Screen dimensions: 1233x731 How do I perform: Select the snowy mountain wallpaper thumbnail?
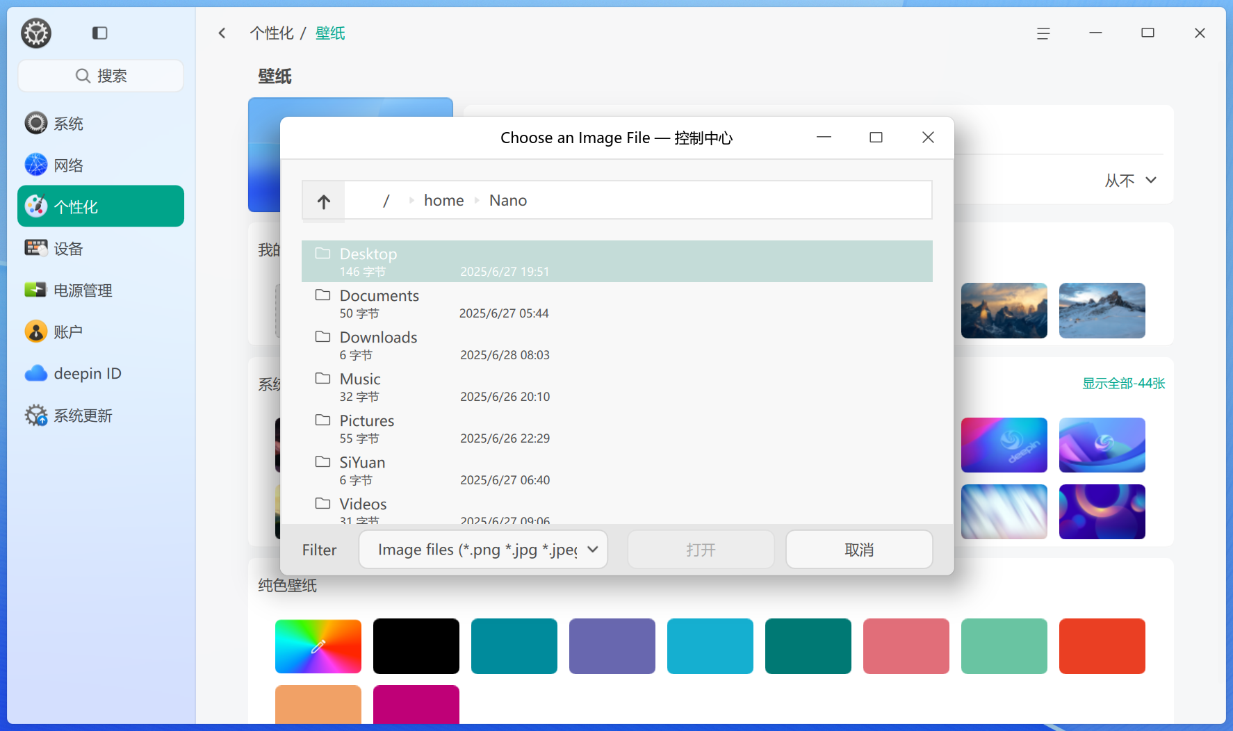pyautogui.click(x=1102, y=311)
